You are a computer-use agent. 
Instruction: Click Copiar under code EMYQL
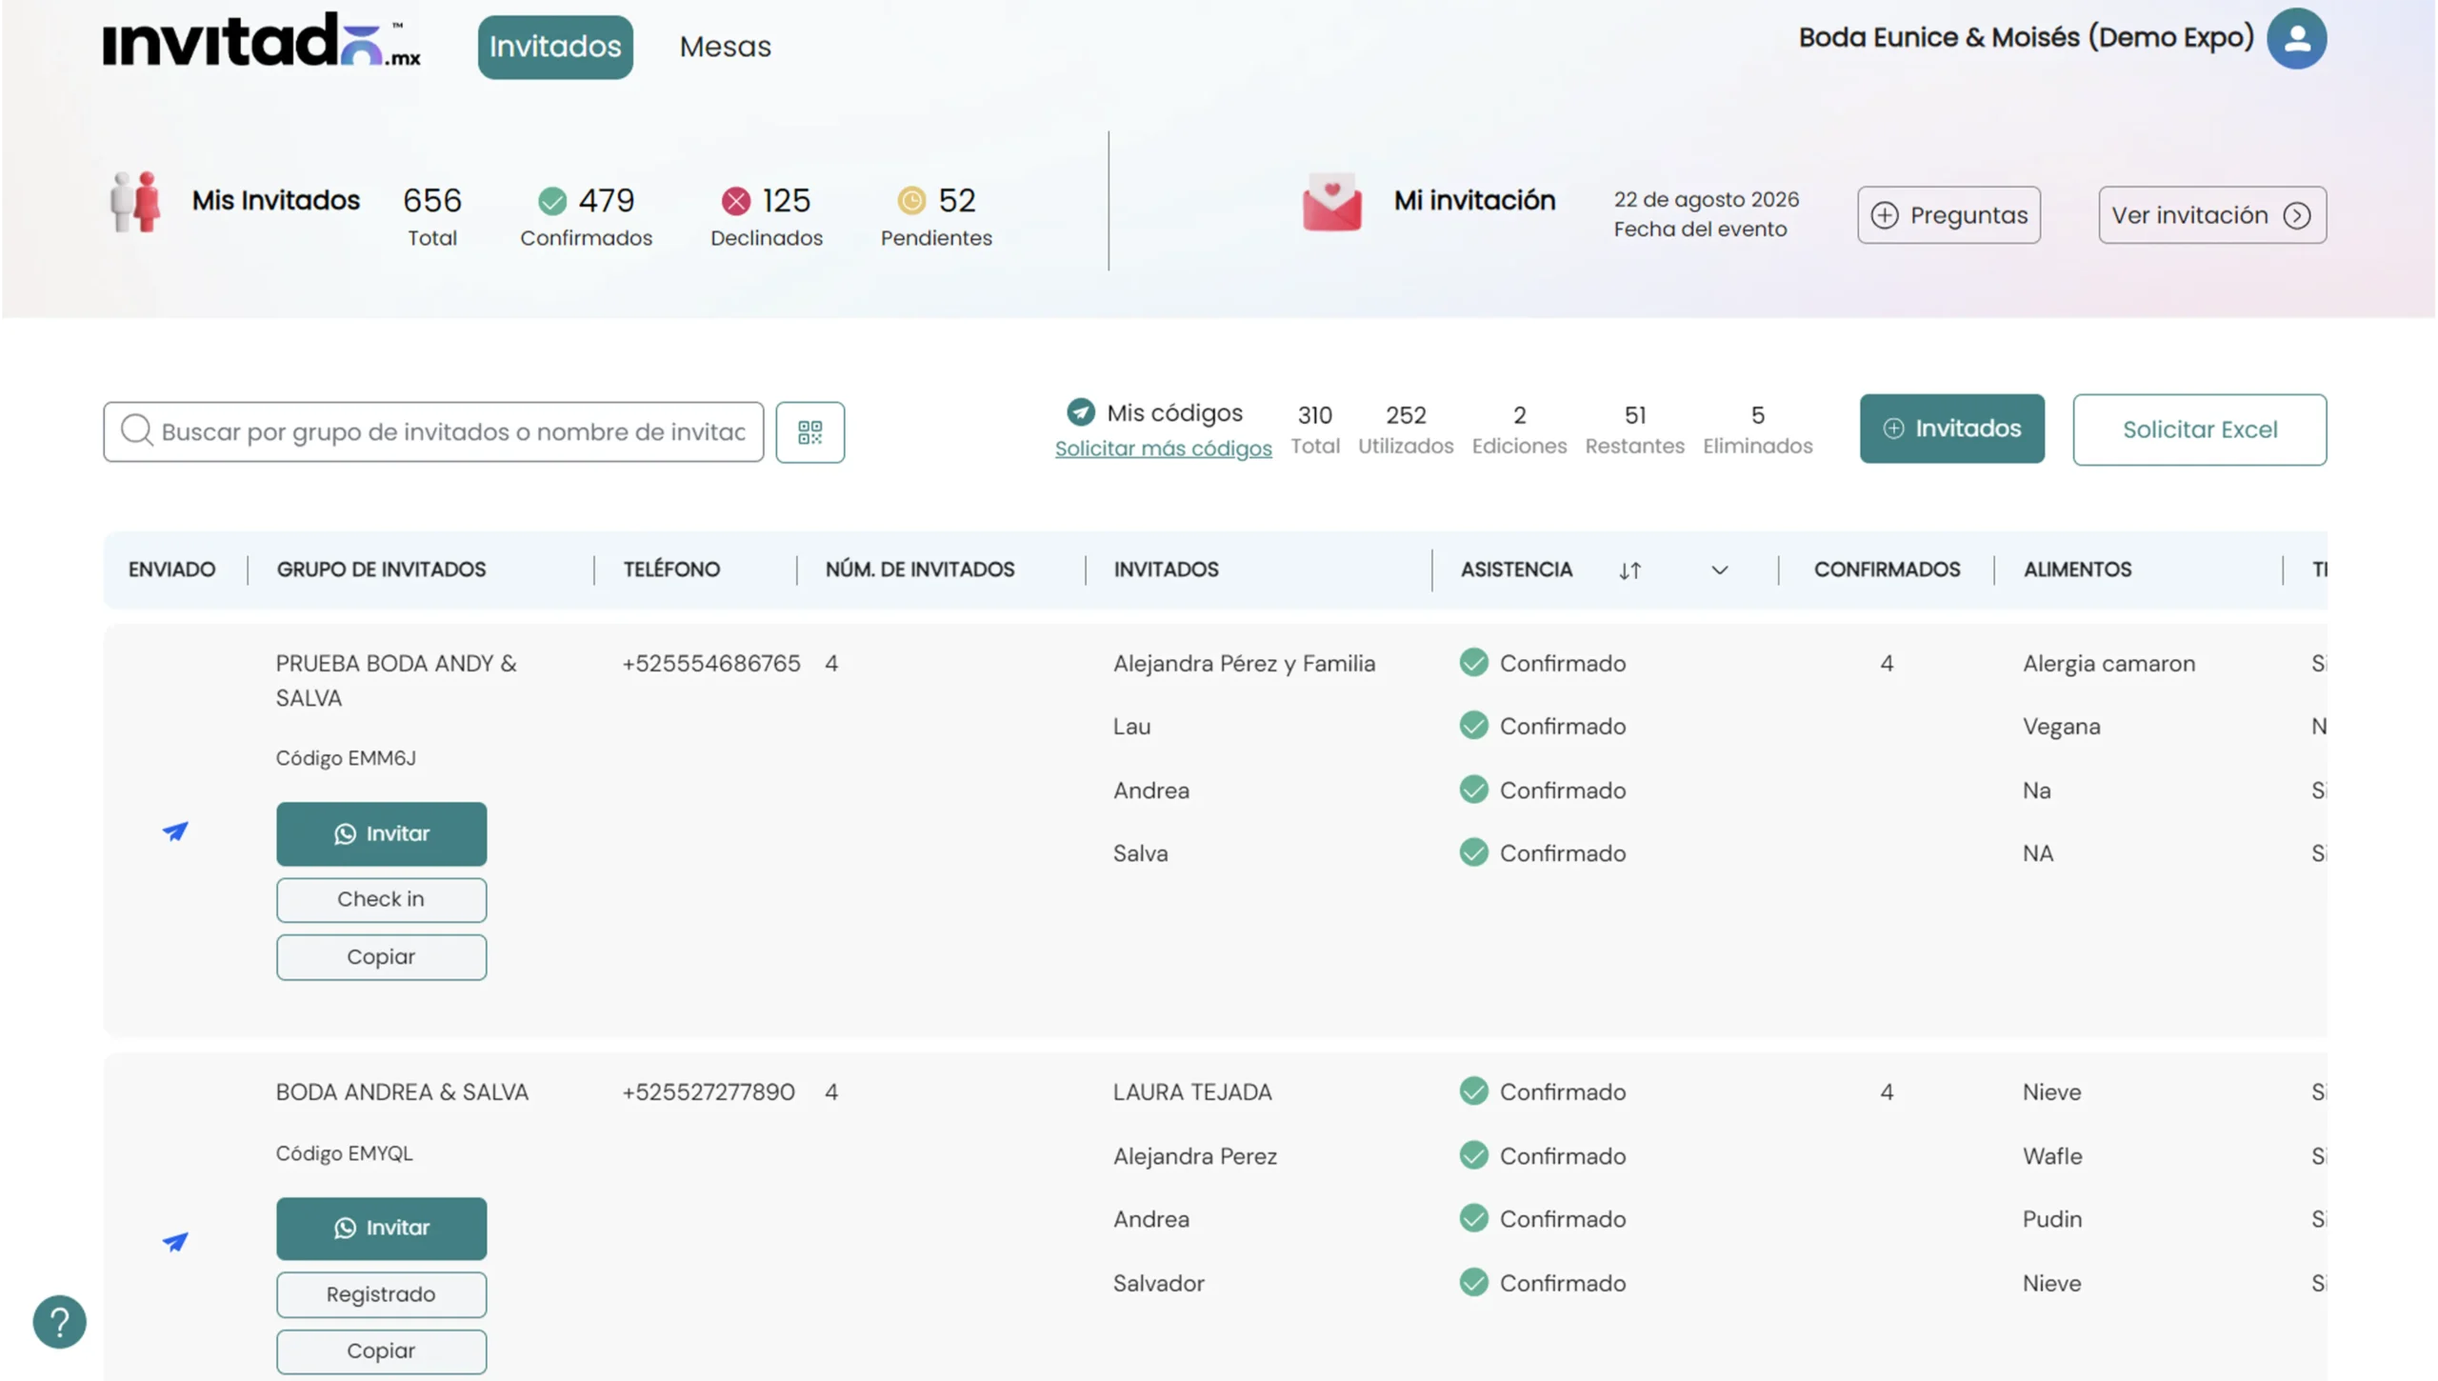click(x=381, y=1351)
